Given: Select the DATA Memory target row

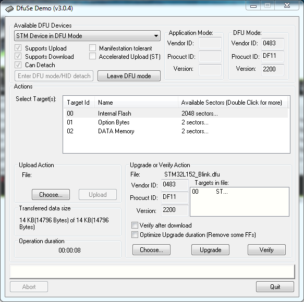Looking at the screenshot, I should pyautogui.click(x=176, y=131).
